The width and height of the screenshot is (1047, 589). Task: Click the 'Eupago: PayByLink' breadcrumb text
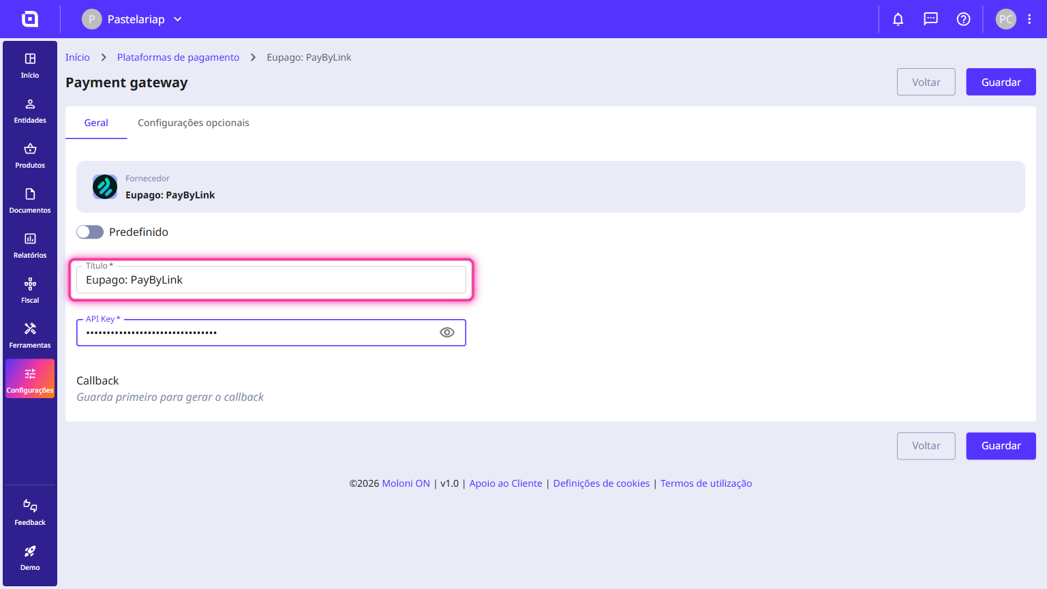[309, 57]
